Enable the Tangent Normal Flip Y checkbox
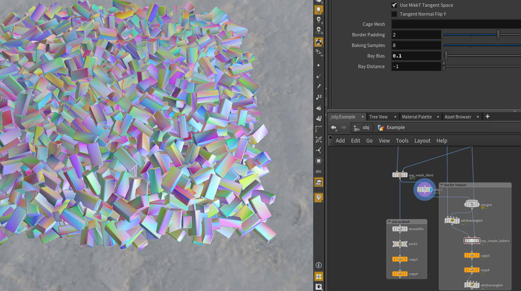The height and width of the screenshot is (291, 521). click(x=394, y=14)
